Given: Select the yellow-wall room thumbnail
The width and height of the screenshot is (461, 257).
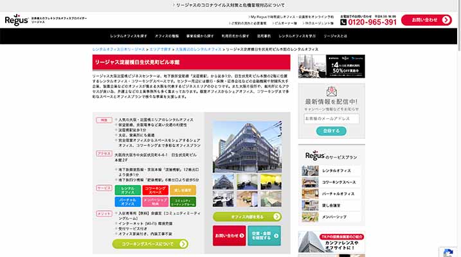Looking at the screenshot, I should coord(271,182).
